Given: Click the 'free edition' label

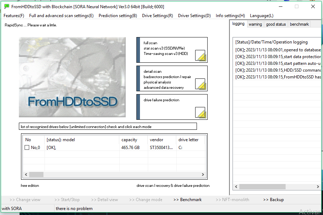Looking at the screenshot, I should coord(30,185).
